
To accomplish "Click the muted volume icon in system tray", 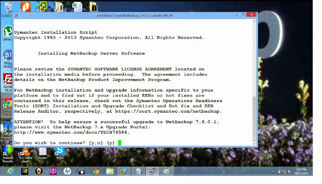I will coord(290,171).
